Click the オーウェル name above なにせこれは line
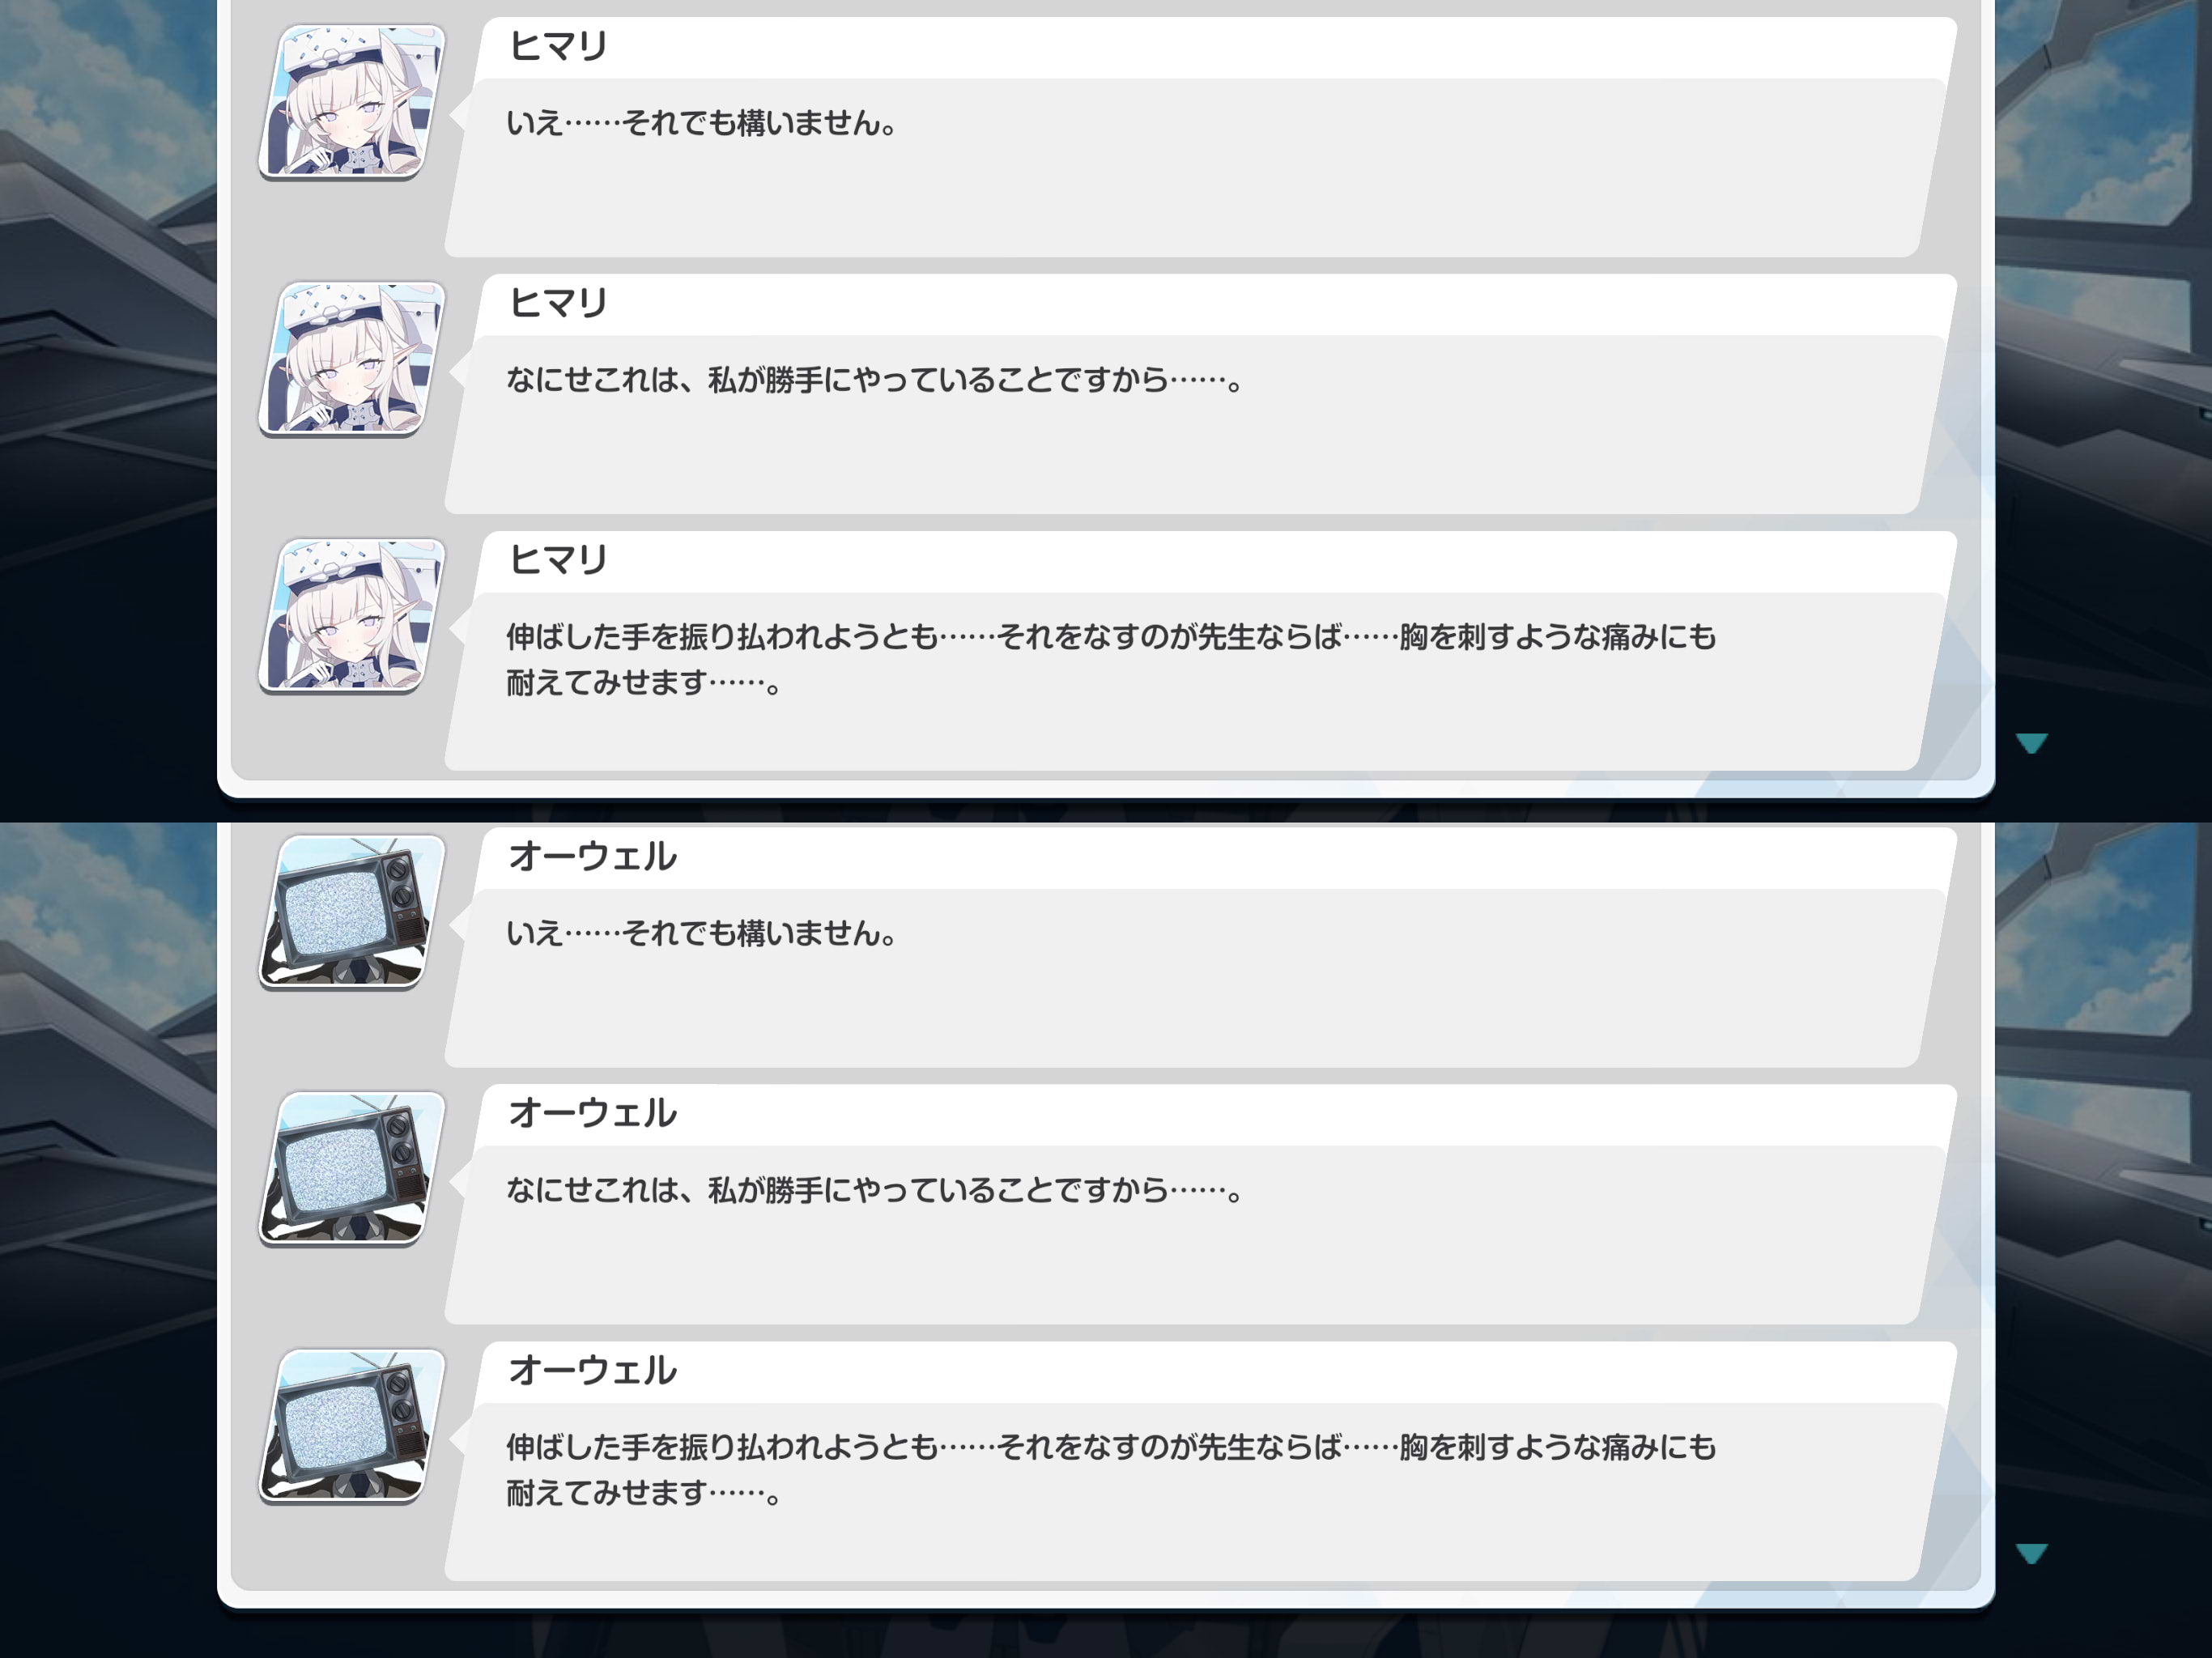 tap(592, 1113)
